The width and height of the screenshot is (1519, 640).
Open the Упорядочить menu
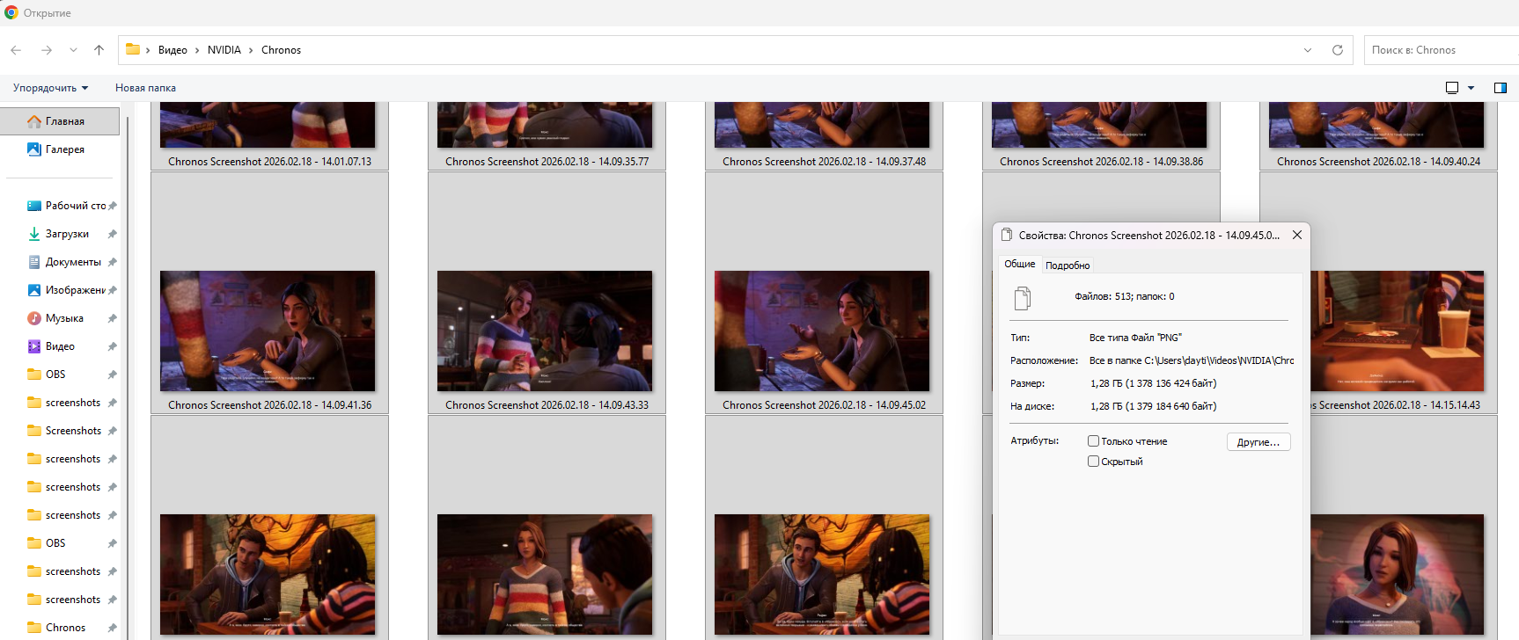[x=50, y=88]
